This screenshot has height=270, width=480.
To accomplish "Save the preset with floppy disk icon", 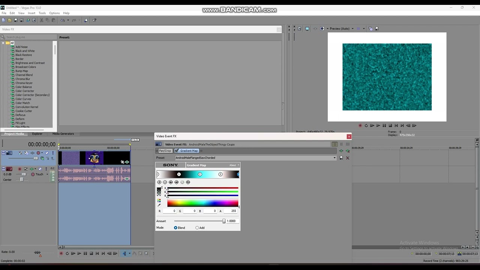I will pyautogui.click(x=341, y=158).
